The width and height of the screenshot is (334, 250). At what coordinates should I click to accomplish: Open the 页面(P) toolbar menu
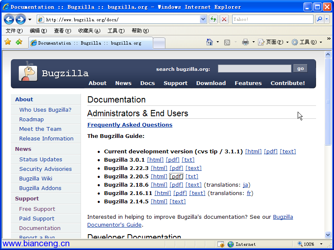coord(273,42)
